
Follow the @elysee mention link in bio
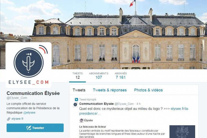(29, 113)
